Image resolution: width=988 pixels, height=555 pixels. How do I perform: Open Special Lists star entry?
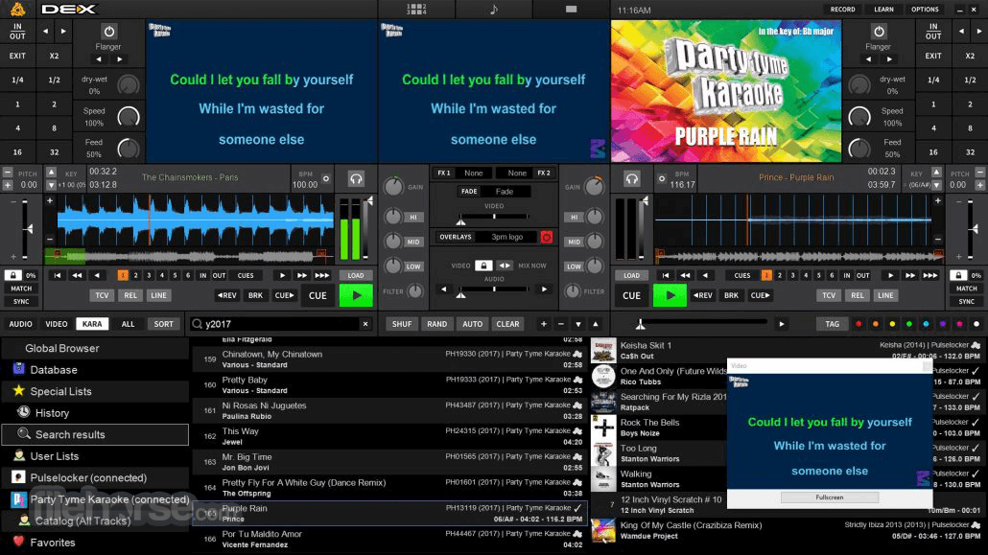[60, 391]
